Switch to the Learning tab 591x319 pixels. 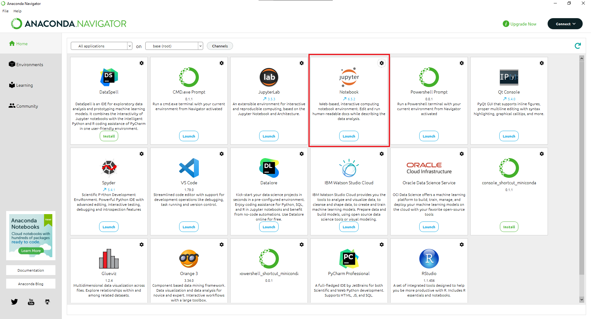pos(31,85)
